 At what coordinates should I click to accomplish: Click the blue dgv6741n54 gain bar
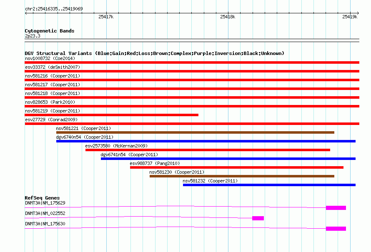point(228,159)
